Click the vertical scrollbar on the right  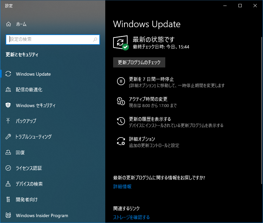tap(262, 111)
